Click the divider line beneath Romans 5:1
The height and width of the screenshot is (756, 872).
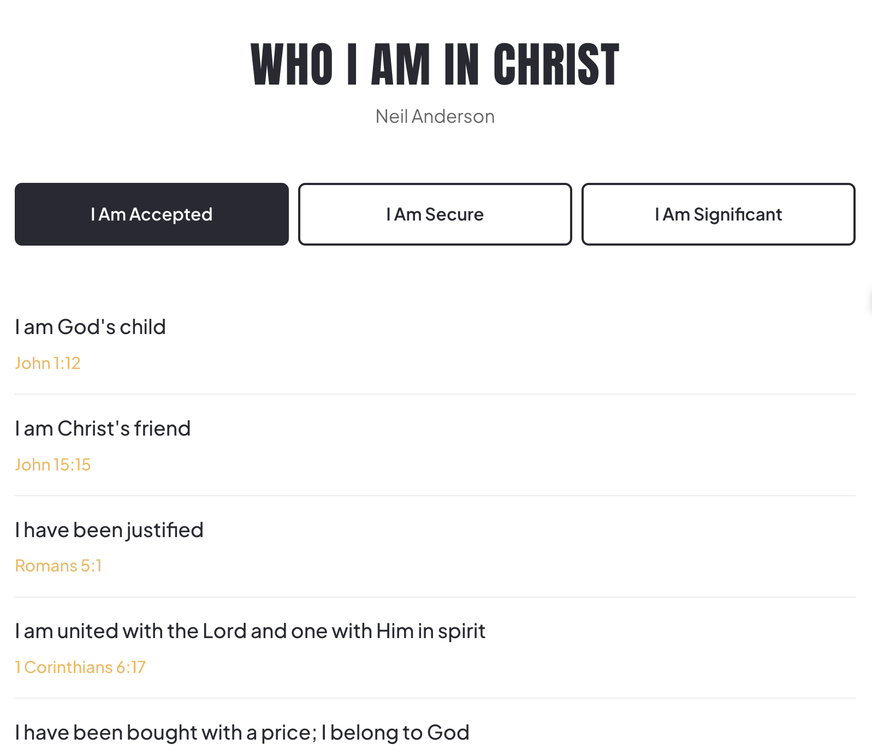coord(435,597)
